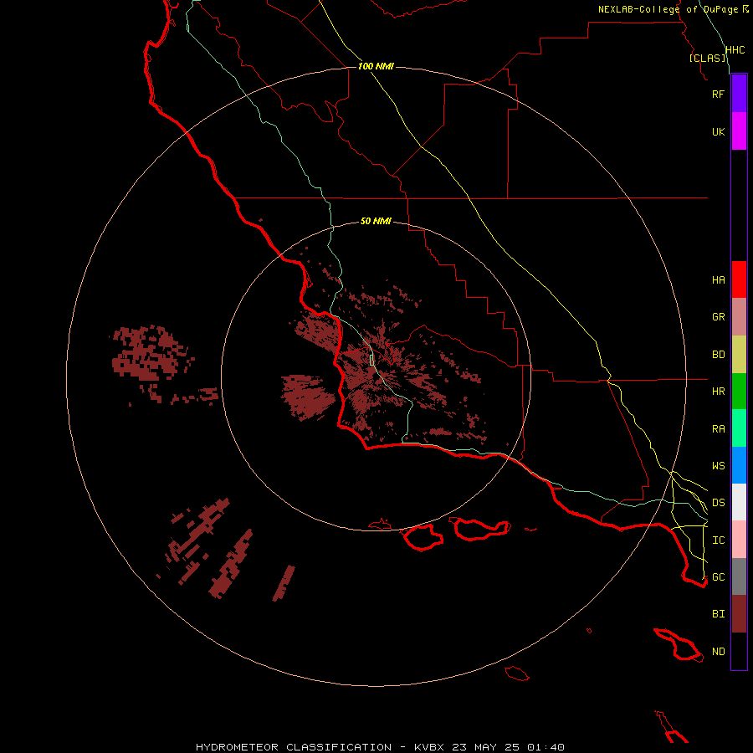Click the ND black legend swatch
This screenshot has height=753, width=753.
[x=739, y=651]
